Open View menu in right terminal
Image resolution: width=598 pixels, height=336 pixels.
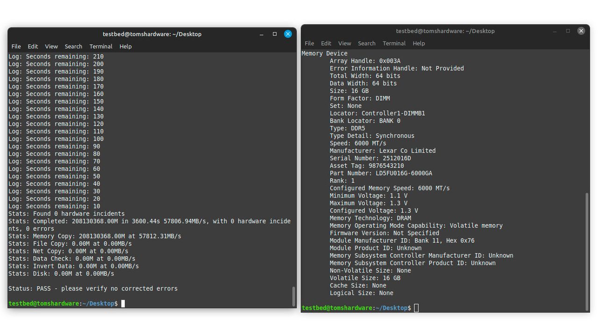(x=345, y=43)
